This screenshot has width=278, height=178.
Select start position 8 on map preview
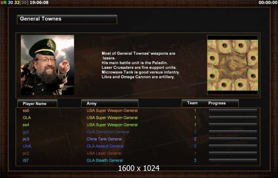[x=212, y=58]
